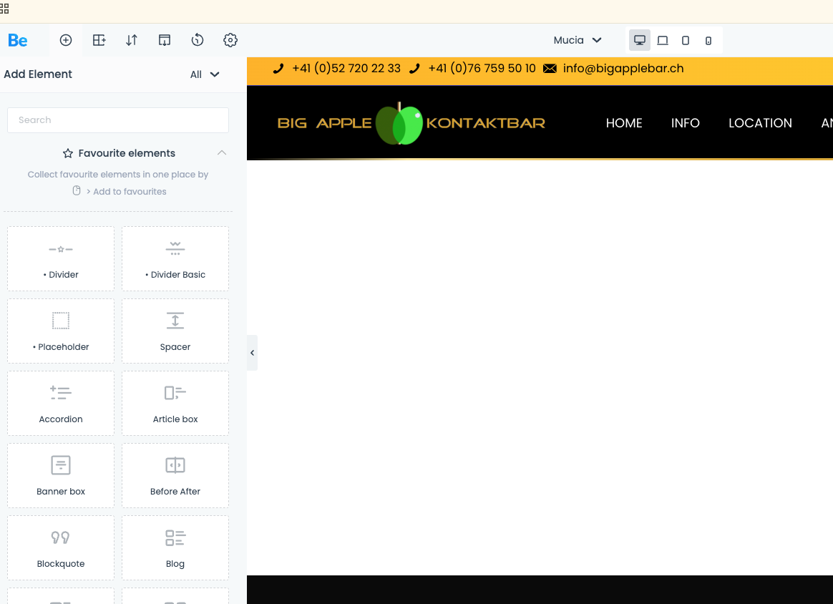Click the Favourite elements star icon
833x604 pixels.
[x=68, y=154]
